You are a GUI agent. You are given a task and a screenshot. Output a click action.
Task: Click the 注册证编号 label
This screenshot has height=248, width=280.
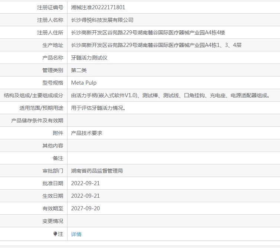click(50, 7)
